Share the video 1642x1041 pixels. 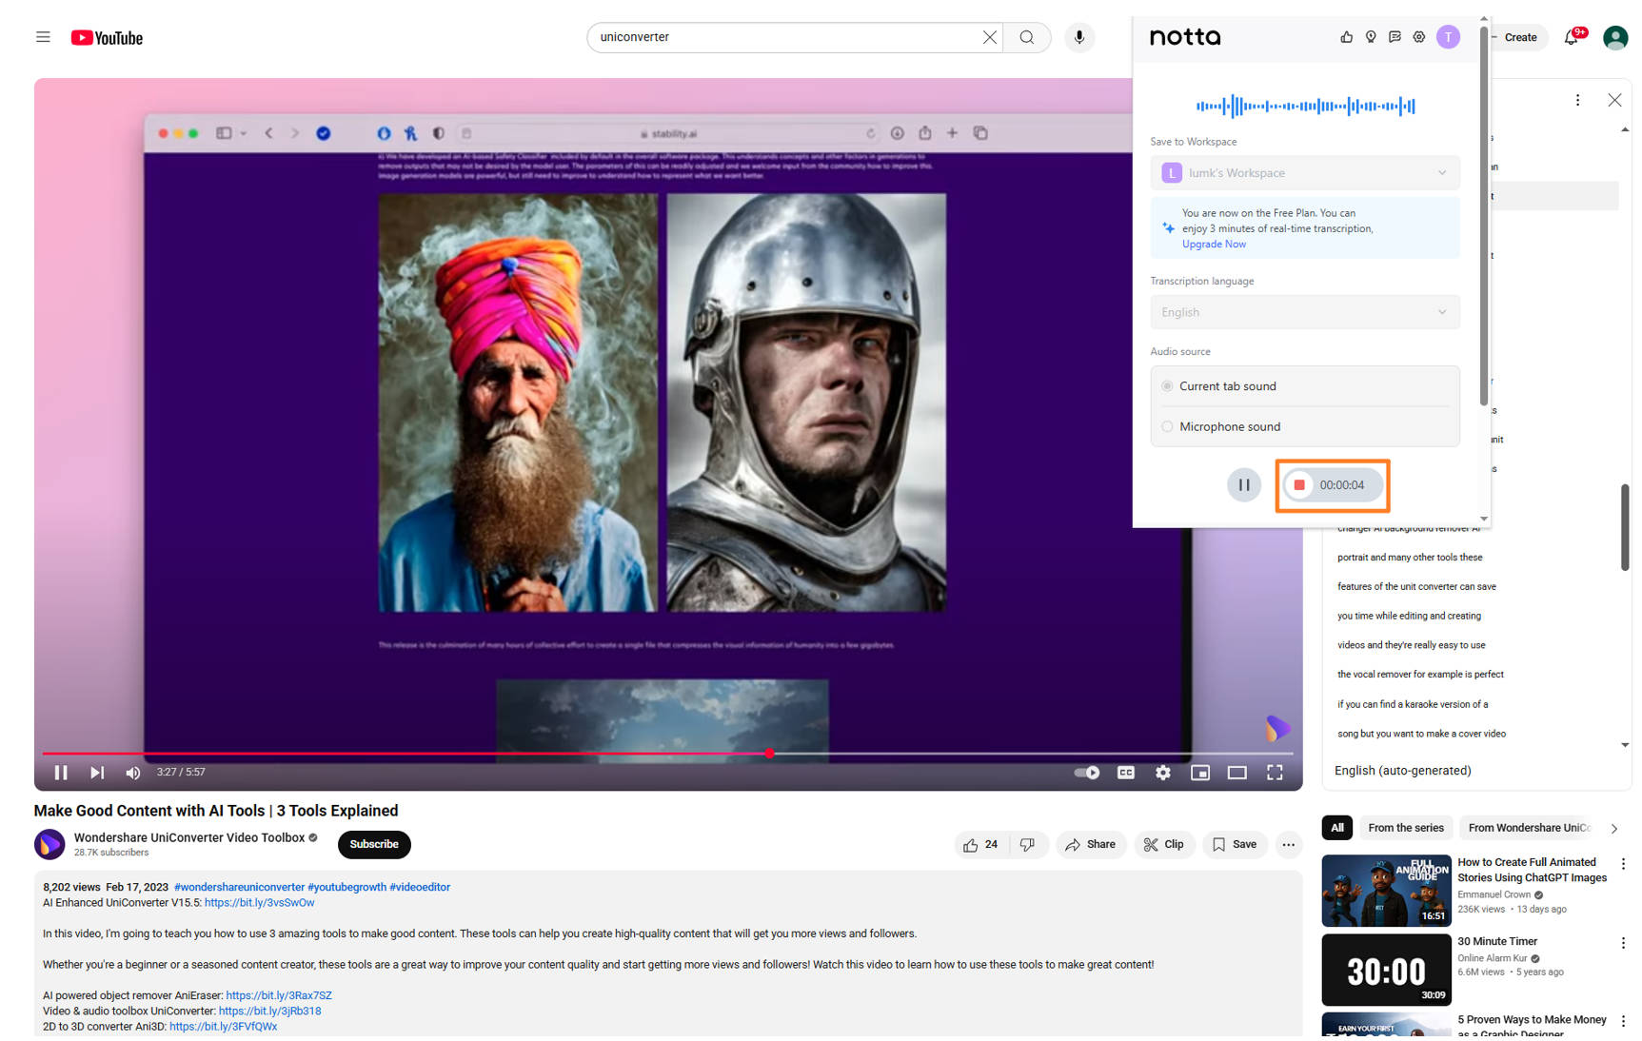click(1091, 845)
